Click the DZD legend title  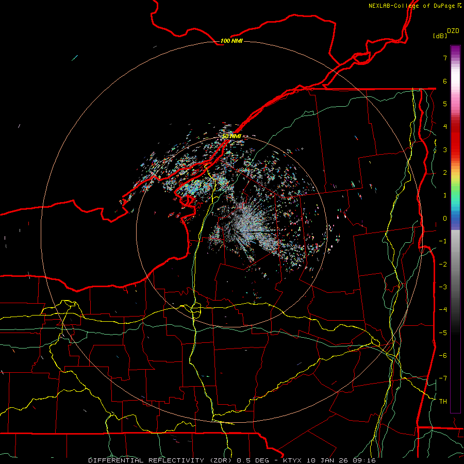pyautogui.click(x=453, y=31)
